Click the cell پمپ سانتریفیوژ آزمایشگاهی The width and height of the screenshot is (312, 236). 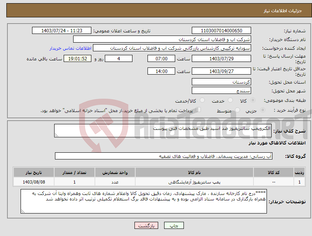[194, 182]
